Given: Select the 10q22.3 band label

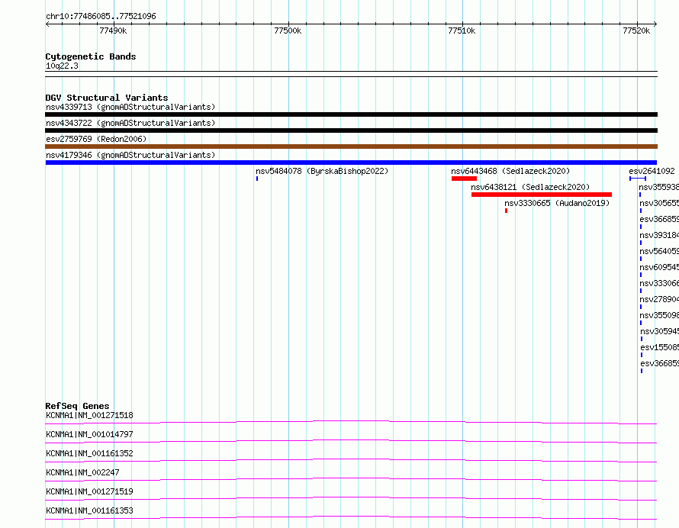Looking at the screenshot, I should [62, 66].
